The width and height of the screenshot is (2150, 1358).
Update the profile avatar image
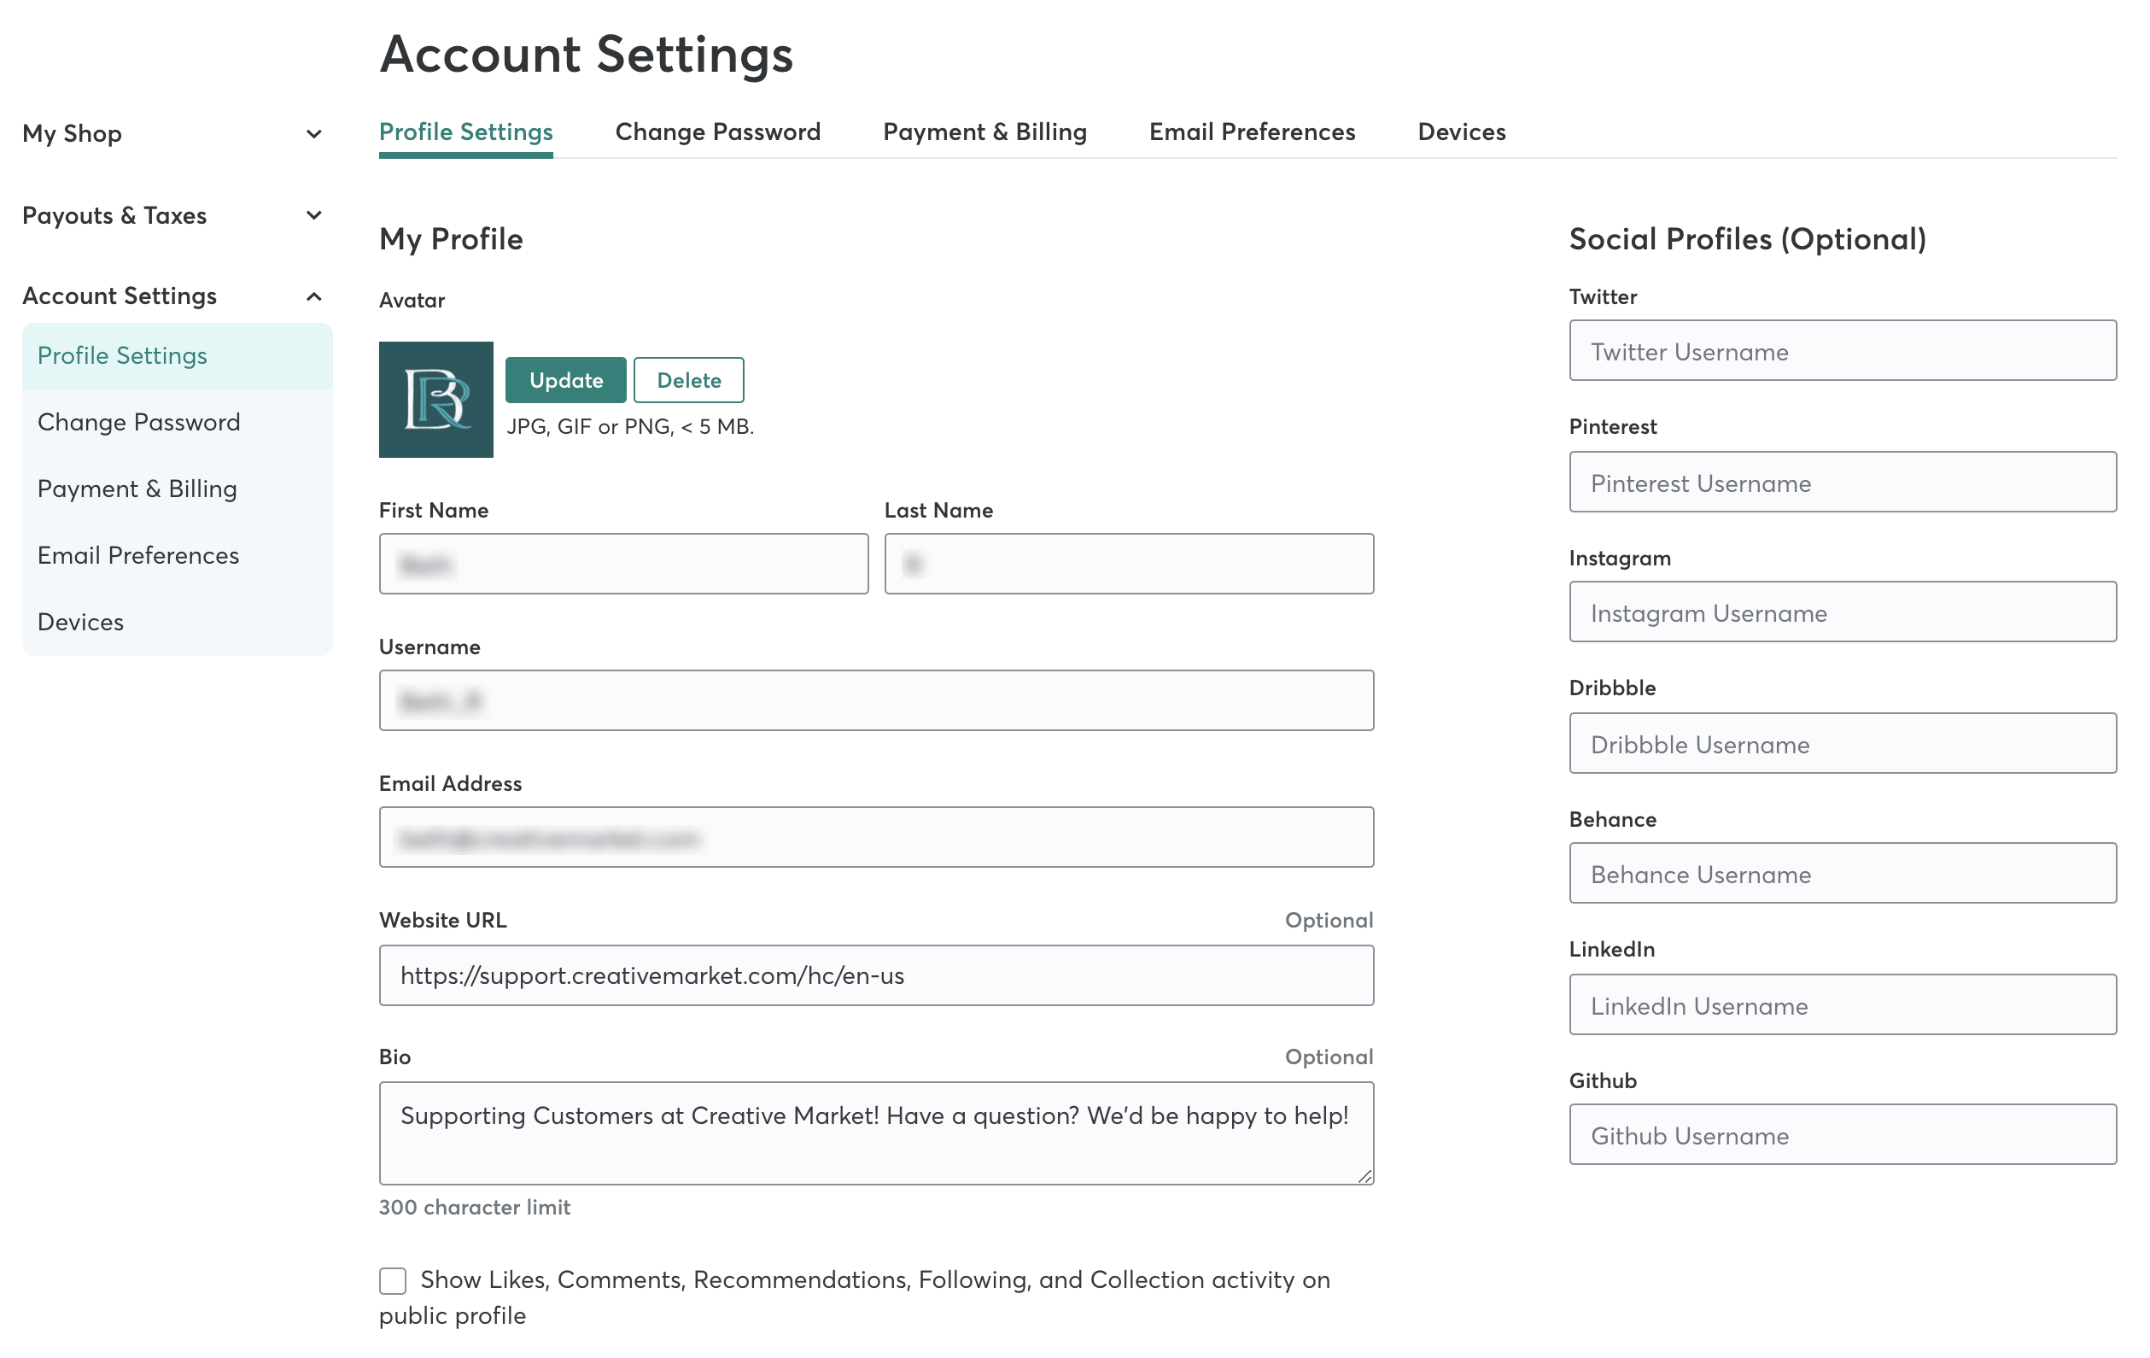[x=565, y=379]
